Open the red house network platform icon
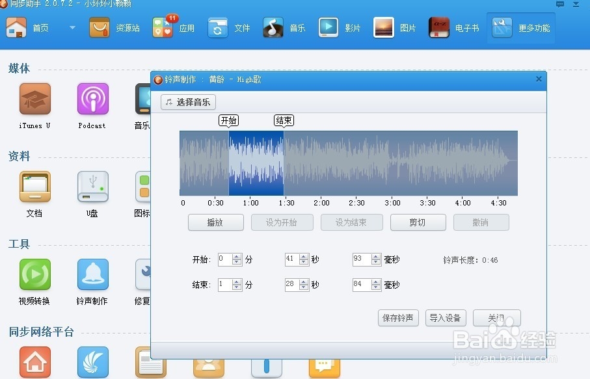 click(34, 362)
